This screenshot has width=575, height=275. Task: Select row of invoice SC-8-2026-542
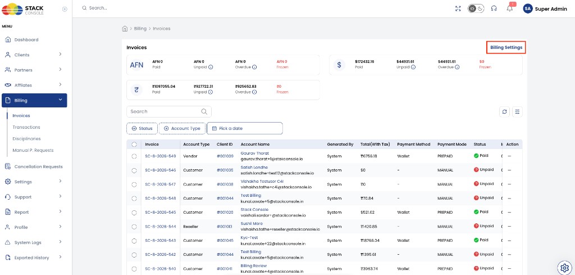pos(134,254)
